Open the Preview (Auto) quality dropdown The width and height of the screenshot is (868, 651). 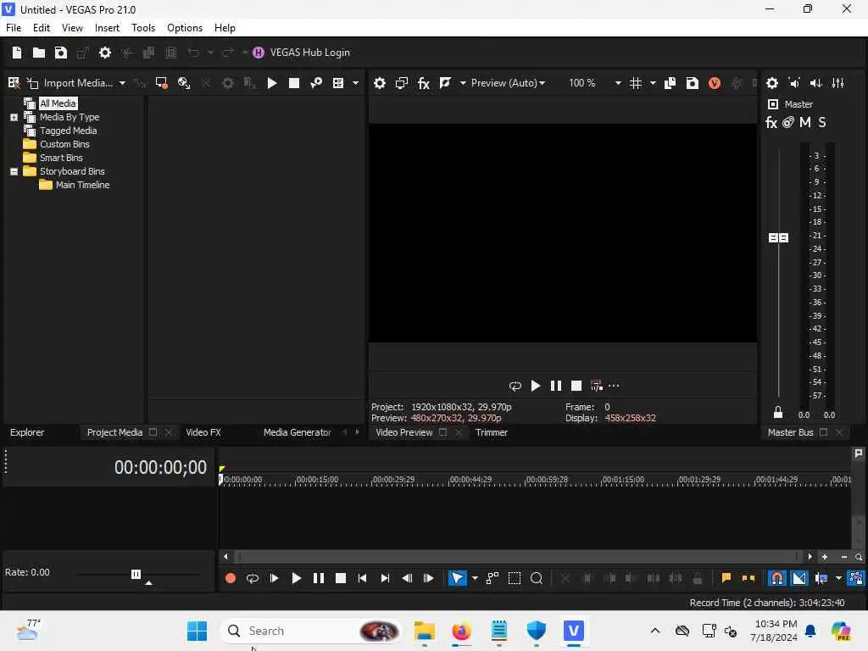[x=508, y=83]
